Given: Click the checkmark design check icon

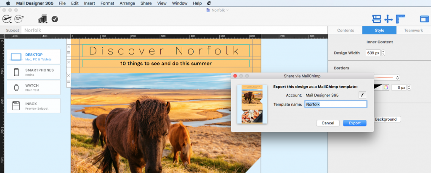Looking at the screenshot, I should pos(55,19).
